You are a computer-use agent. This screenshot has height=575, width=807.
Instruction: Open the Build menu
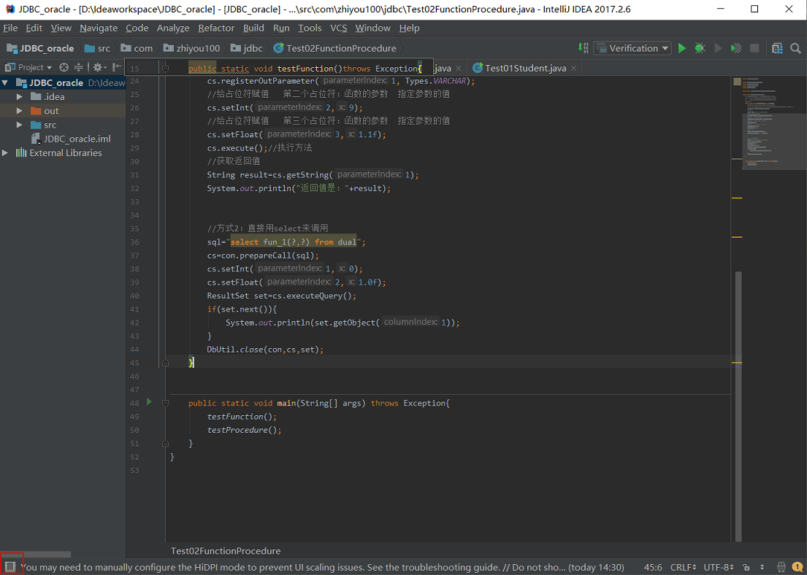(x=253, y=28)
